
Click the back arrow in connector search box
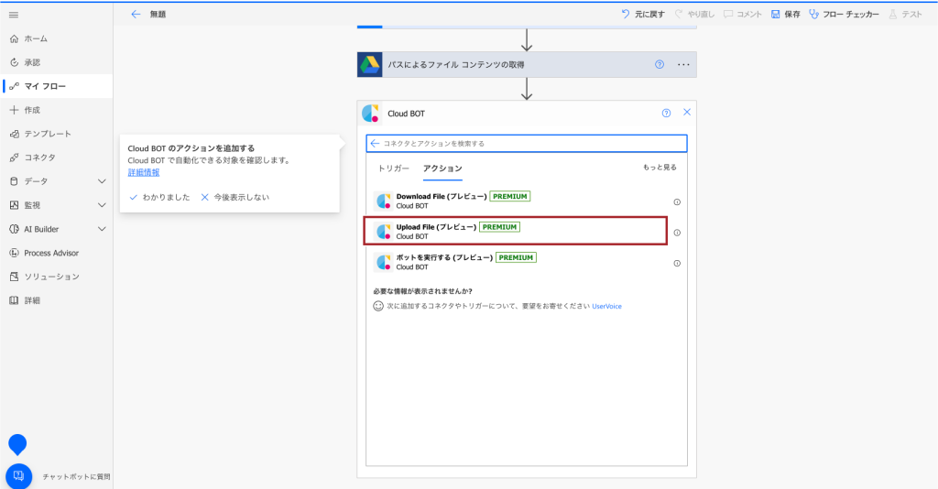click(375, 144)
